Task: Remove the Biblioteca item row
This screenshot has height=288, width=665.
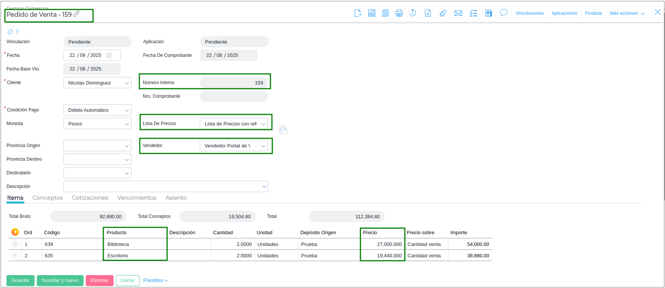Action: 15,244
